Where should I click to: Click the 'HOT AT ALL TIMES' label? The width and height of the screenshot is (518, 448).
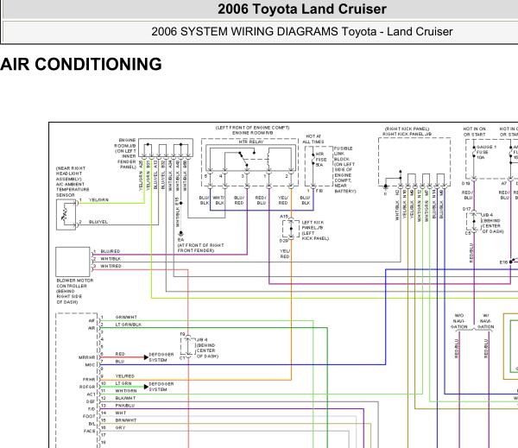313,139
